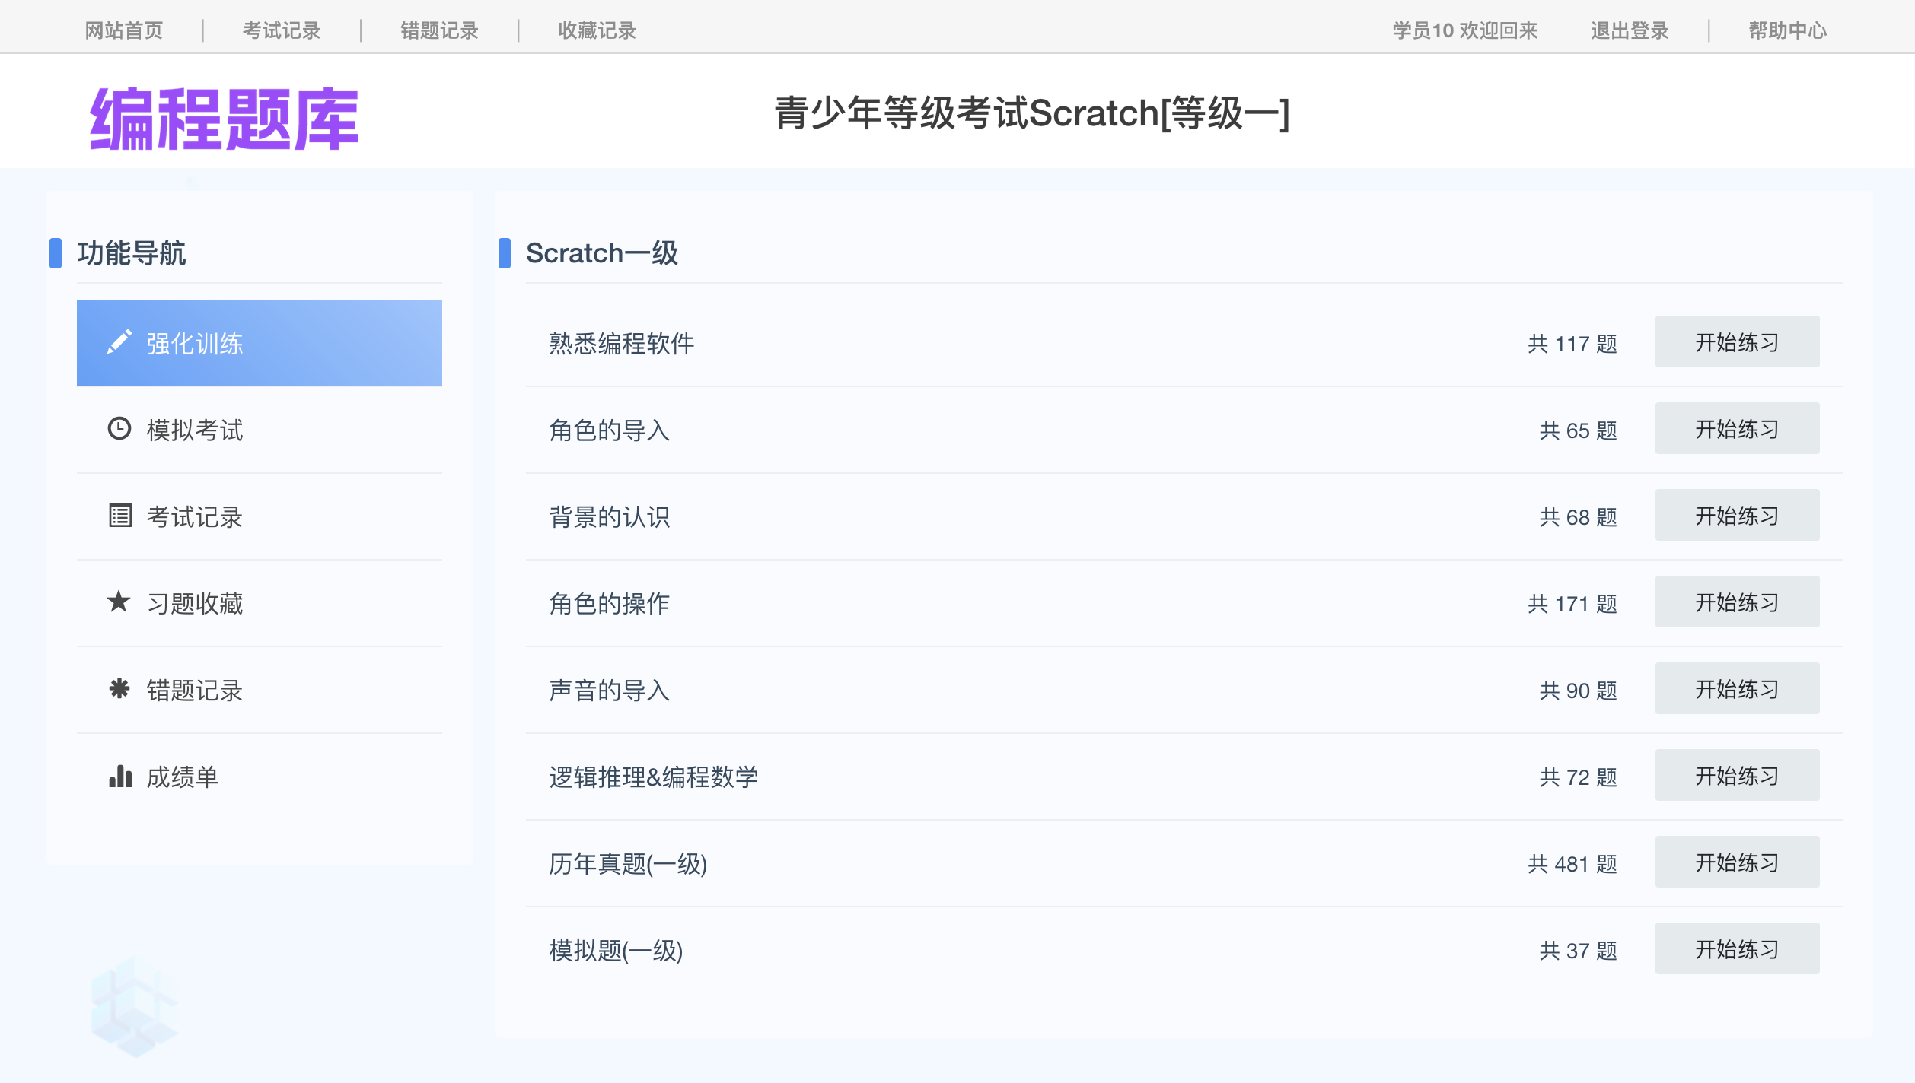Click the 共 171 题 count
This screenshot has height=1083, width=1915.
[x=1572, y=604]
